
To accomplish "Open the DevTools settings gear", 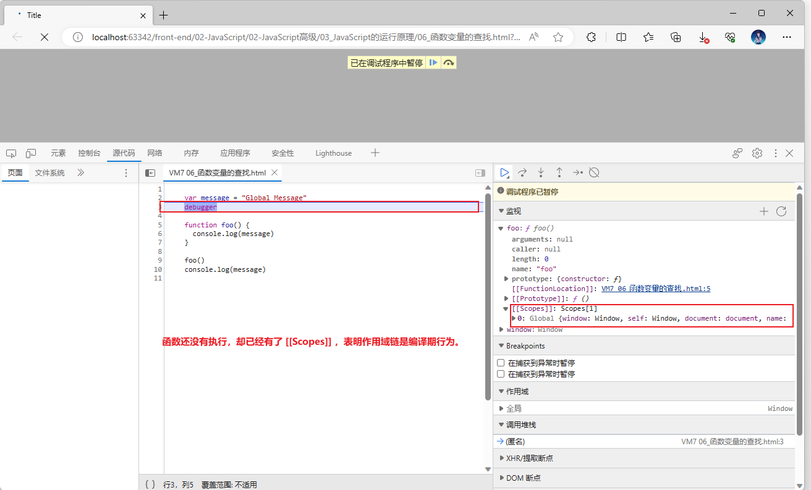I will point(757,153).
